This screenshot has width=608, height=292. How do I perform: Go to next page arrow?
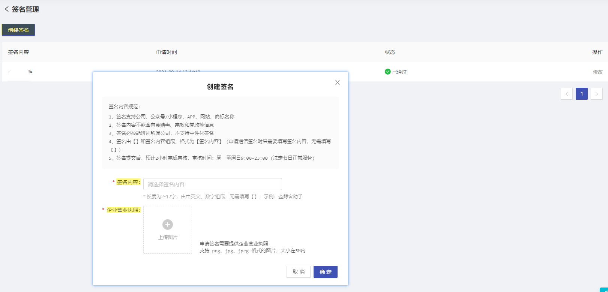[x=597, y=94]
